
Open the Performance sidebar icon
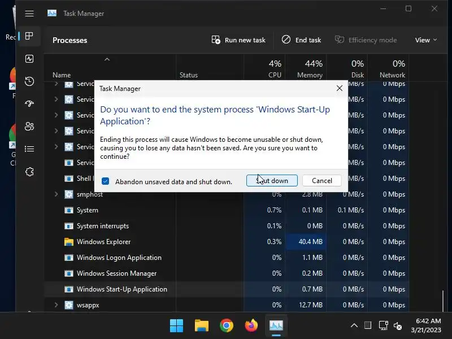(x=29, y=59)
